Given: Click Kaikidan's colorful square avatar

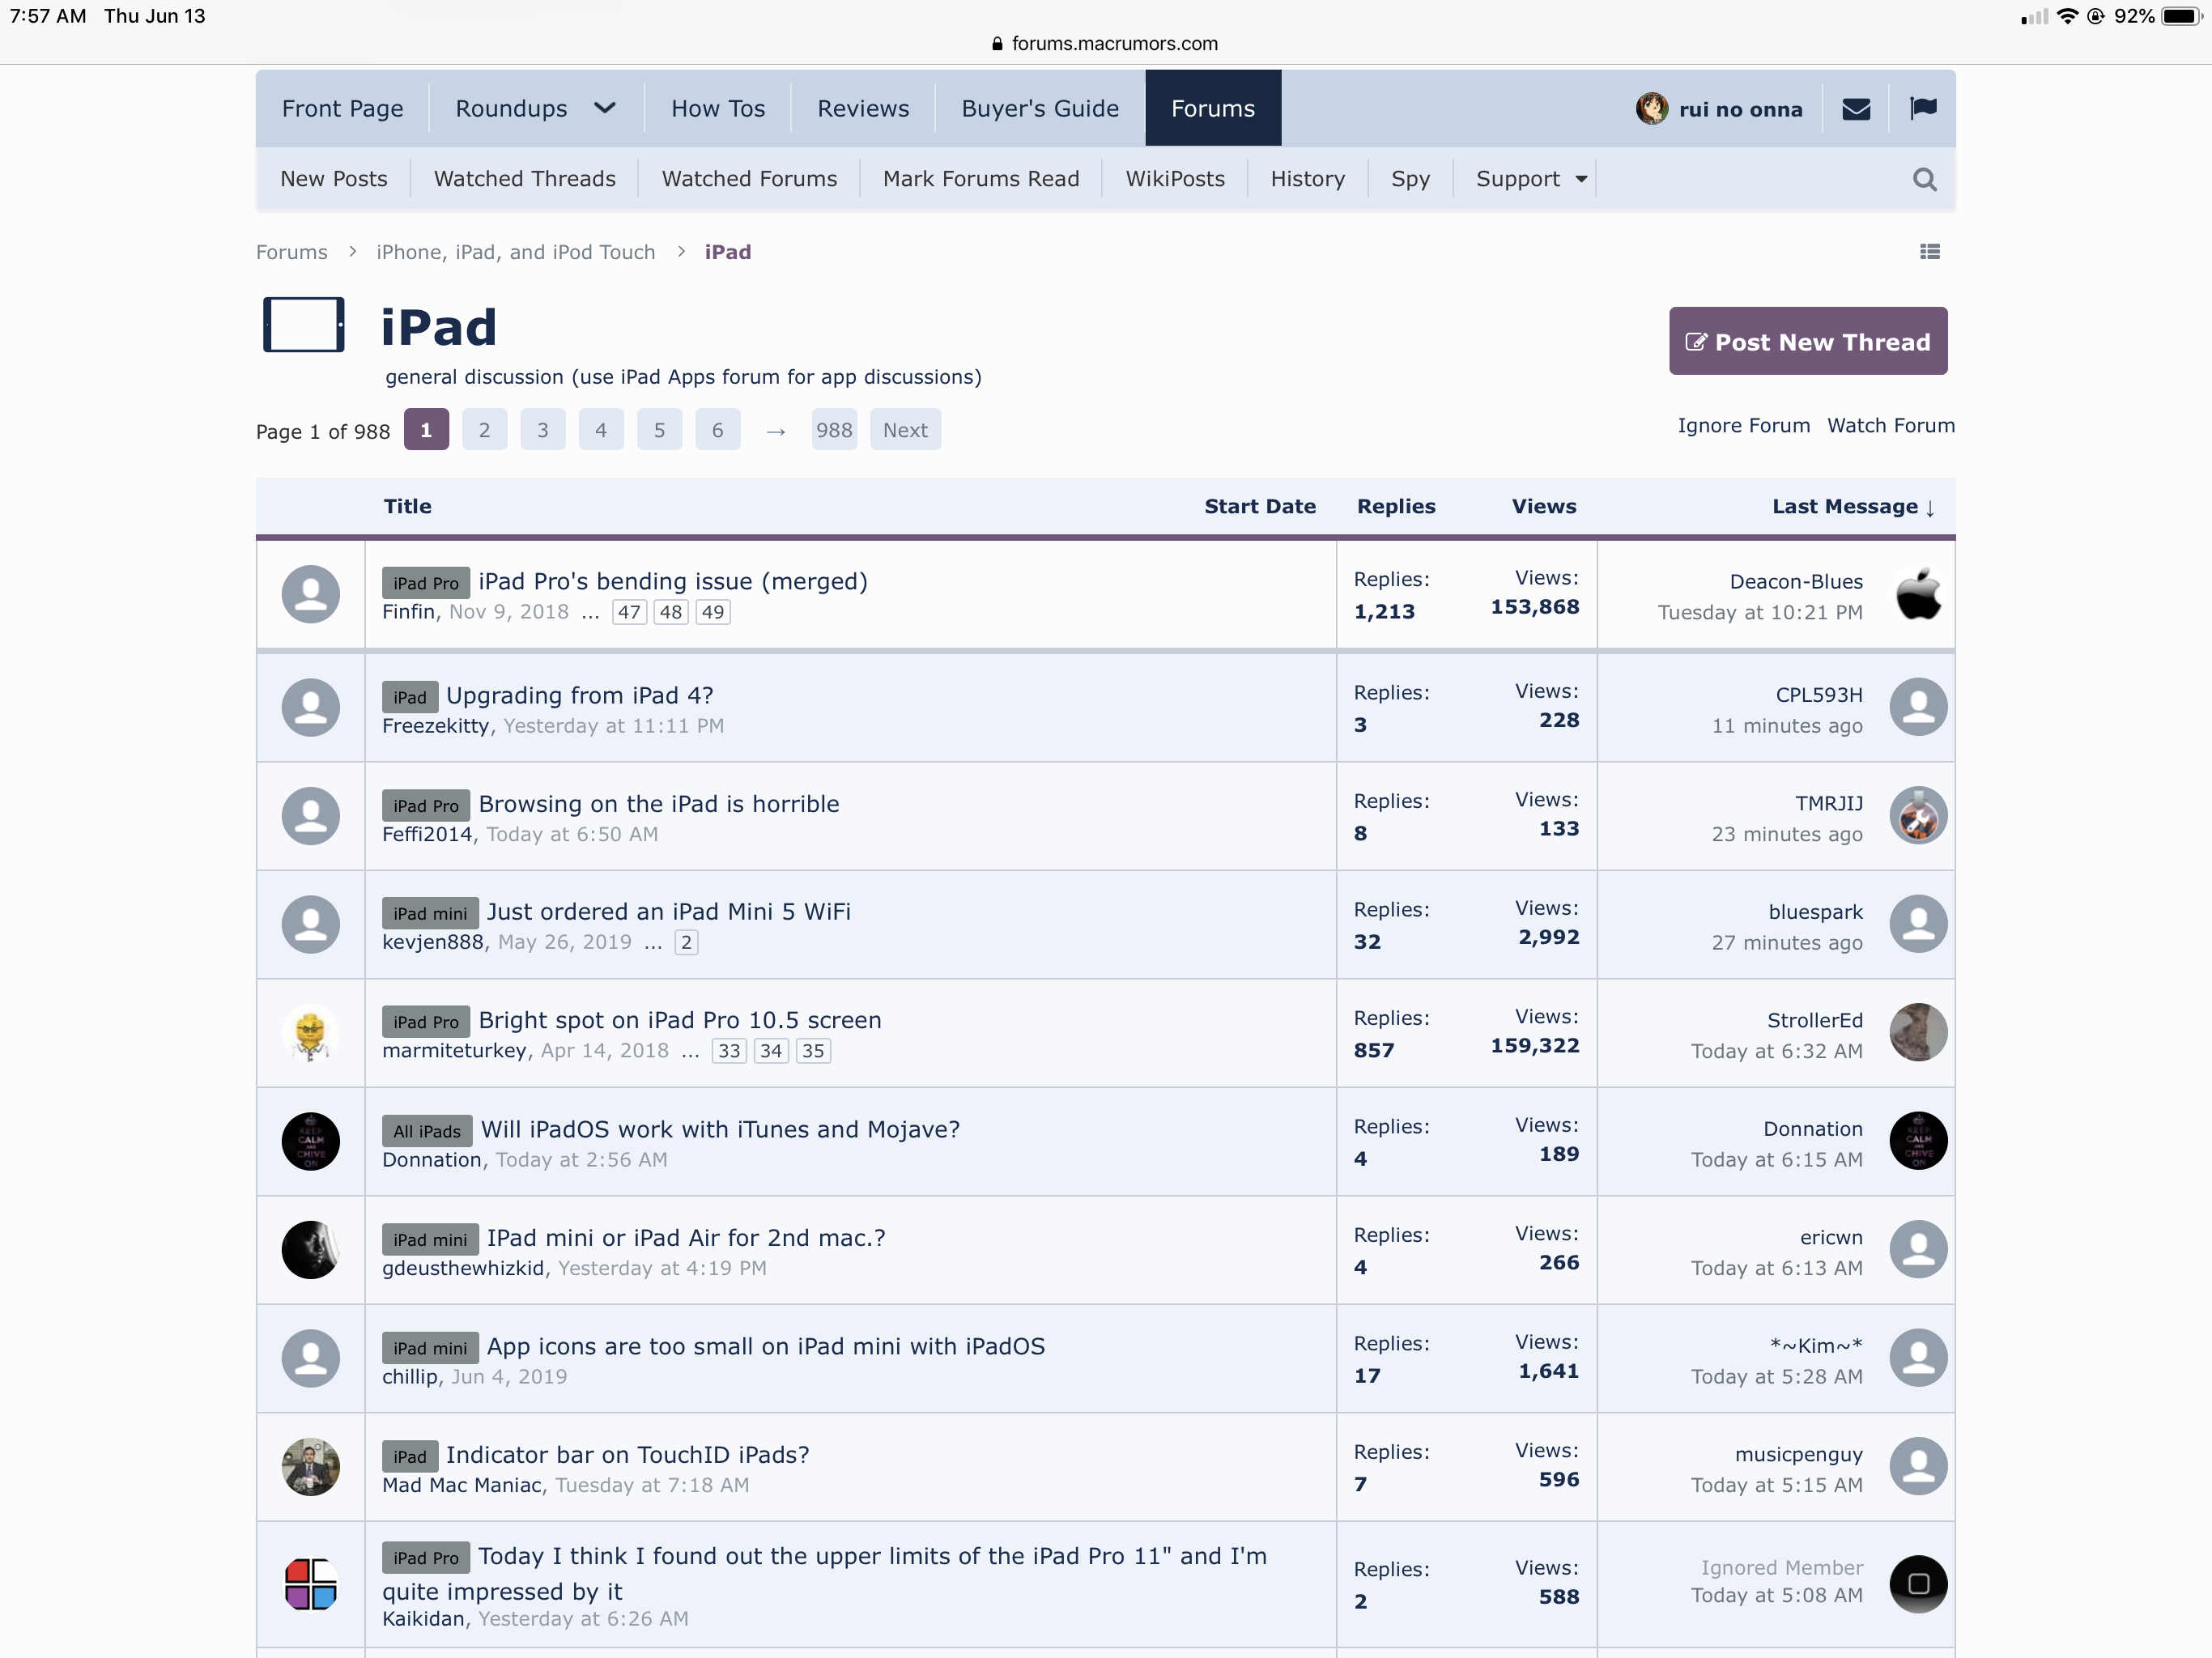Looking at the screenshot, I should (x=311, y=1584).
